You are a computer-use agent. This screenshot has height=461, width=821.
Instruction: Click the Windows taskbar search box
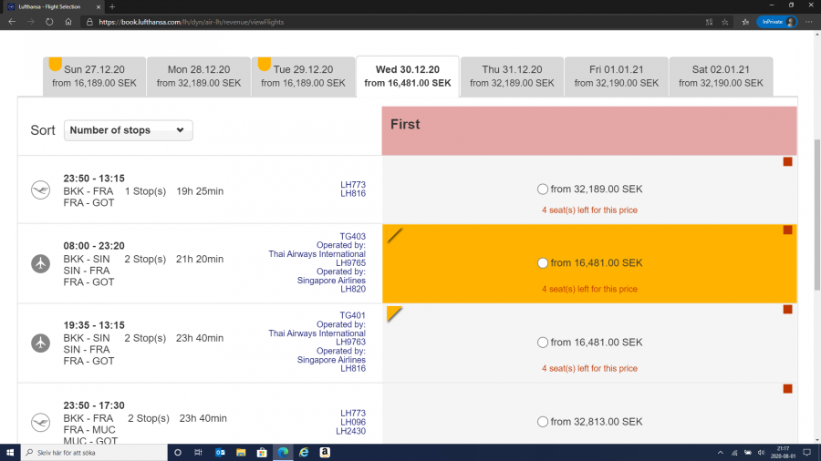tap(94, 453)
